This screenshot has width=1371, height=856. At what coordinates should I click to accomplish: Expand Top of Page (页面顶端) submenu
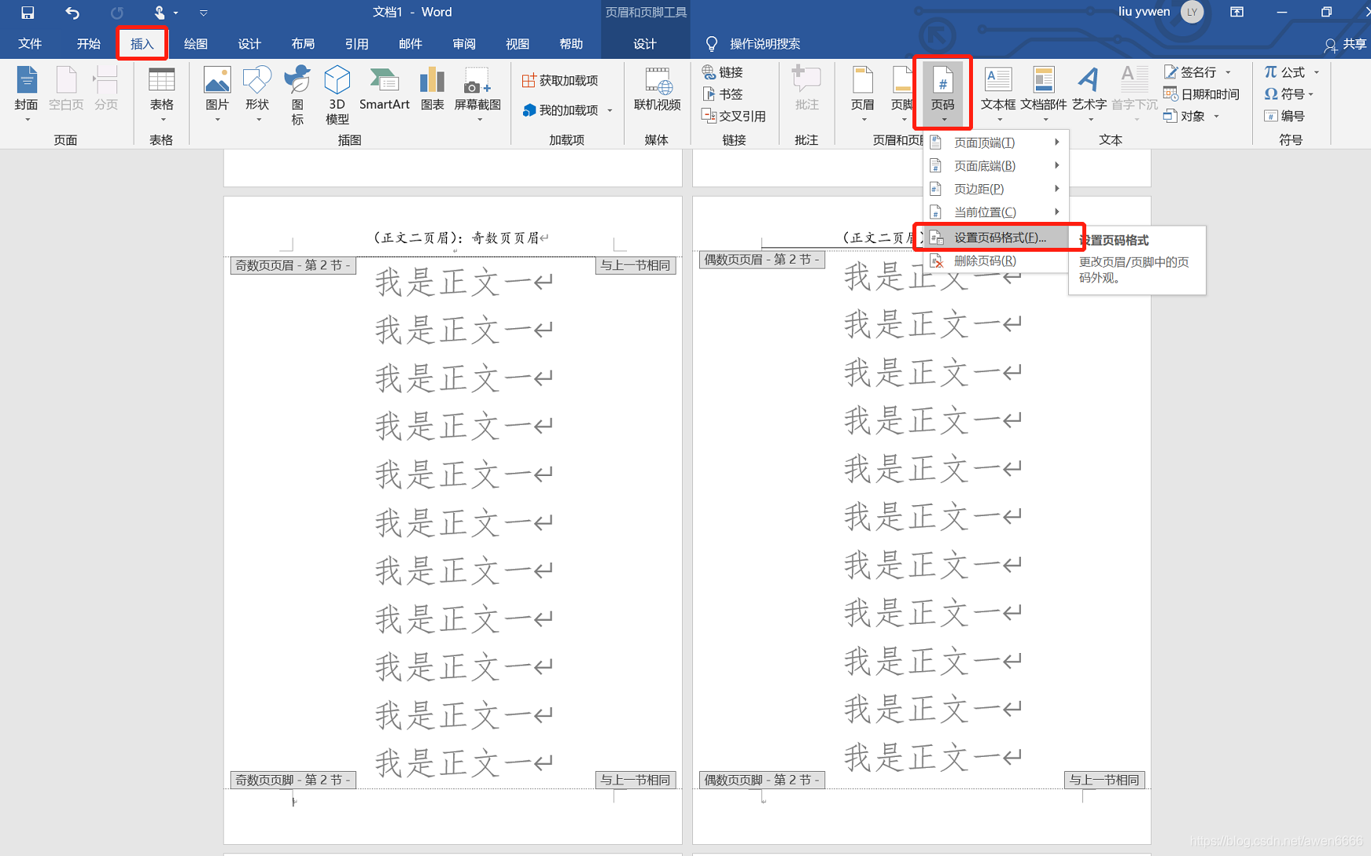(x=995, y=142)
